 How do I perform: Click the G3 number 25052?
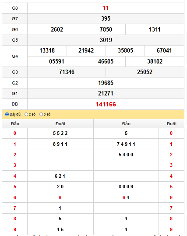(x=145, y=72)
